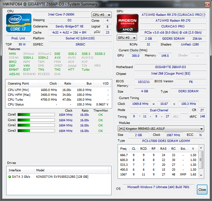Click the Sandy Bridge-DT XE codename field

[69, 26]
